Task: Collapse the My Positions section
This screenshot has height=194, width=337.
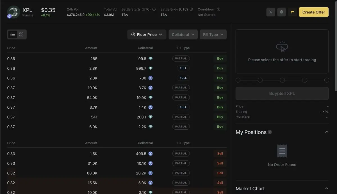Action: (x=327, y=132)
